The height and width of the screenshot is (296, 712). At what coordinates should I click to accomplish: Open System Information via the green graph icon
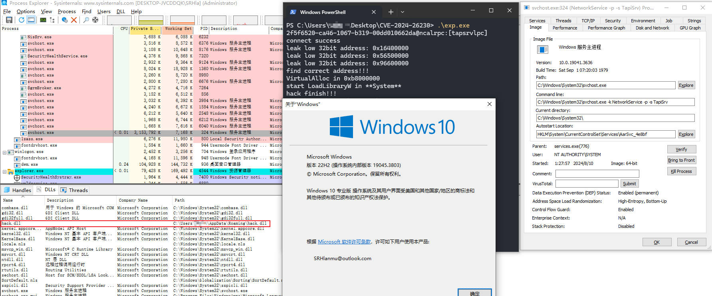43,20
